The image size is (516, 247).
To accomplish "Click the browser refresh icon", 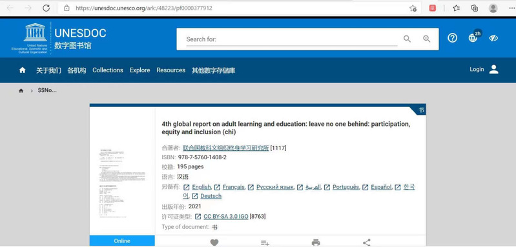I will (46, 8).
